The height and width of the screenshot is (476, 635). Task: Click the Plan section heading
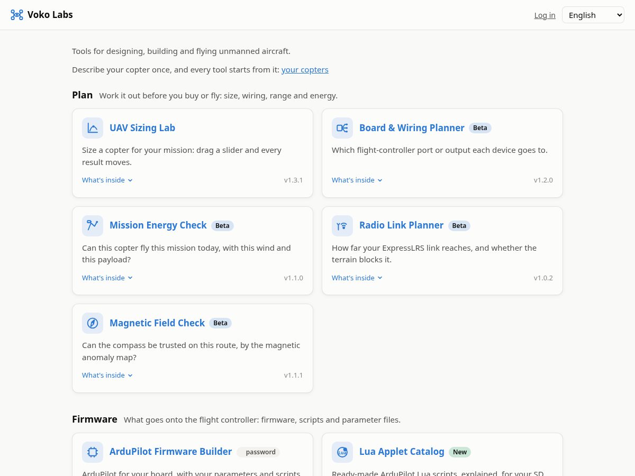[x=83, y=95]
